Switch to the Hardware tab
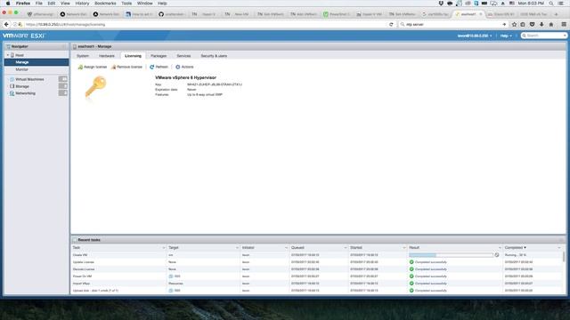 107,56
